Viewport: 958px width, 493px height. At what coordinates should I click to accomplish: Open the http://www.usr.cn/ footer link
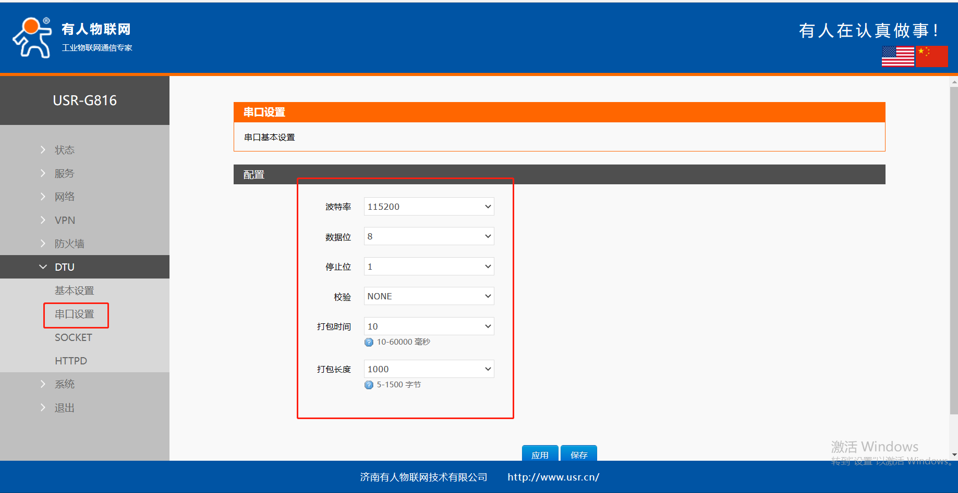553,477
